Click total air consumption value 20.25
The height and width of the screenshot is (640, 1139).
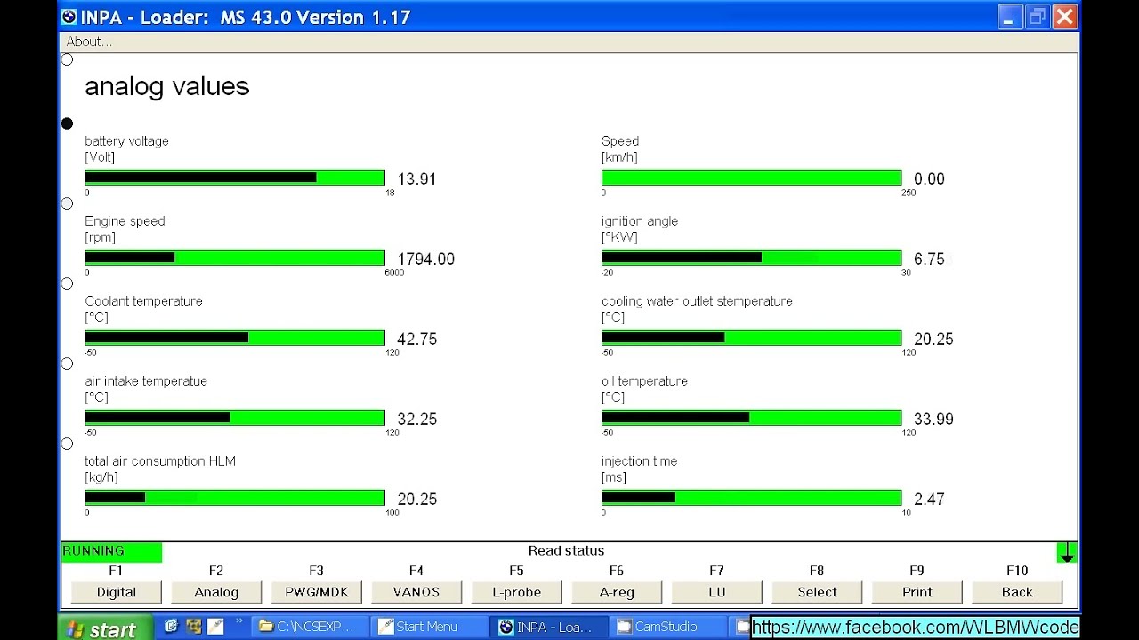[x=416, y=500]
